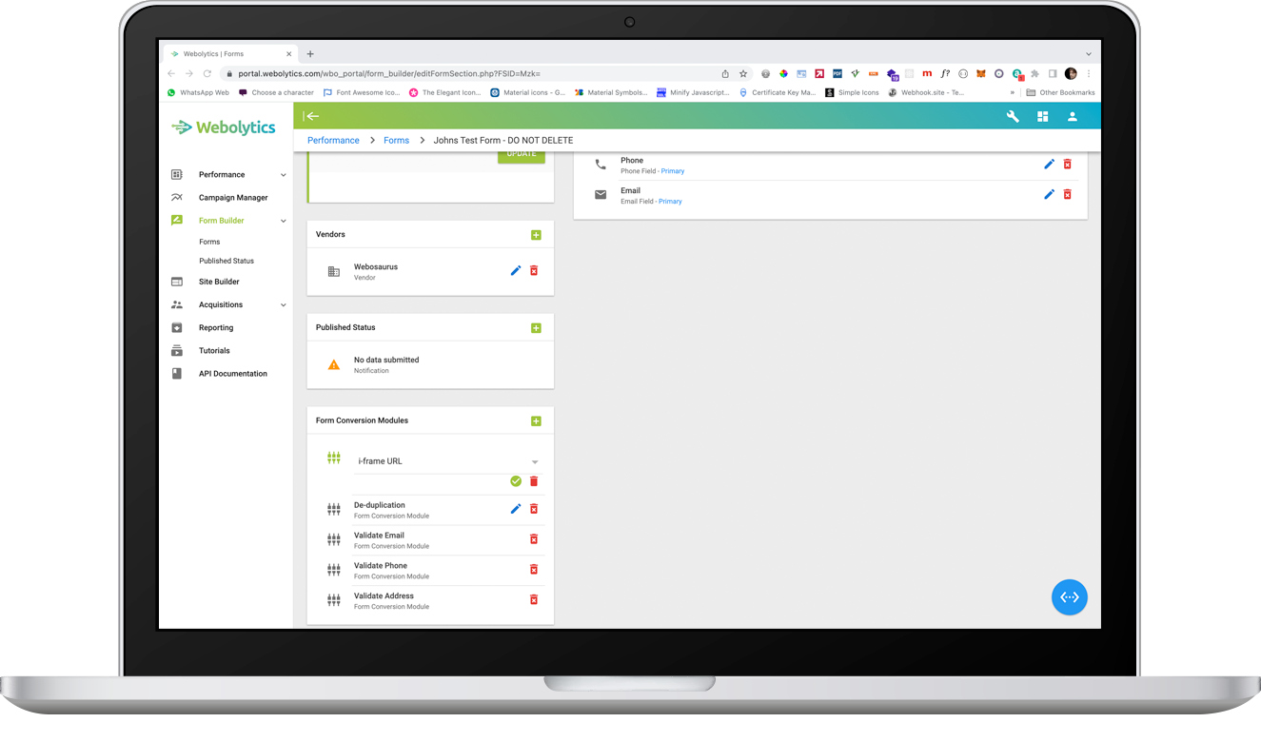Delete the Validate Email conversion module
Screen dimensions: 1261x742
click(x=533, y=538)
